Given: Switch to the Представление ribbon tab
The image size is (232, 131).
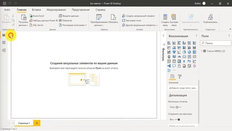Looking at the screenshot, I should (x=81, y=10).
